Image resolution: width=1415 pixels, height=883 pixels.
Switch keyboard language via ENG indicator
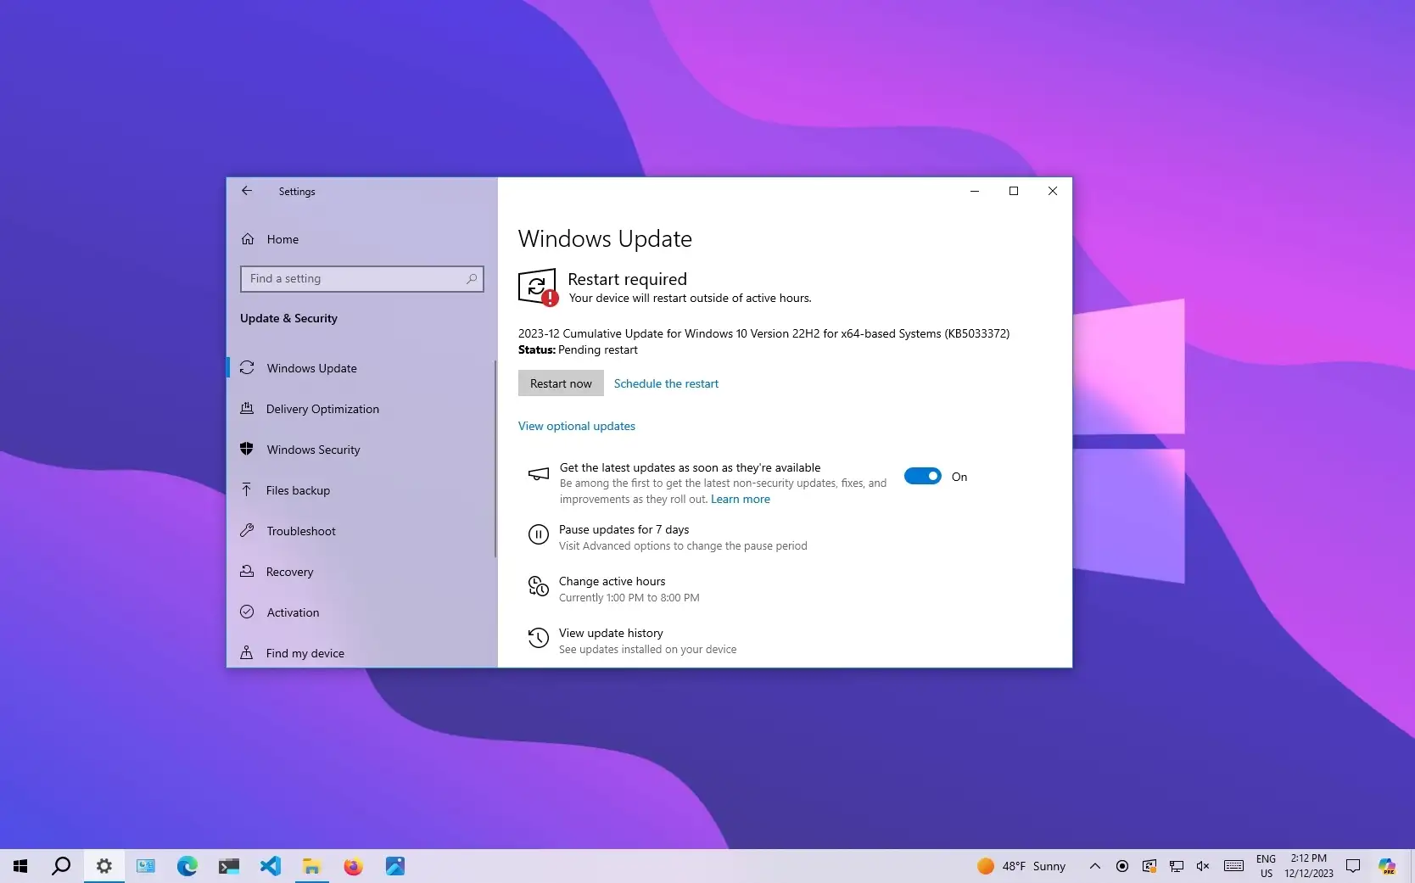click(1266, 865)
